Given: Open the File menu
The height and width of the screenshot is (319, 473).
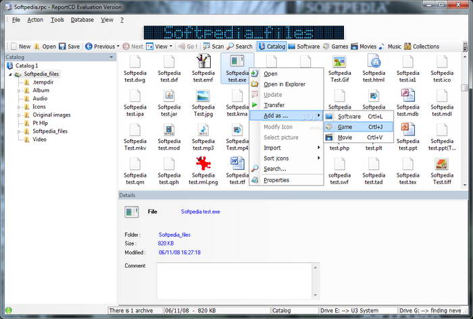Looking at the screenshot, I should point(16,20).
